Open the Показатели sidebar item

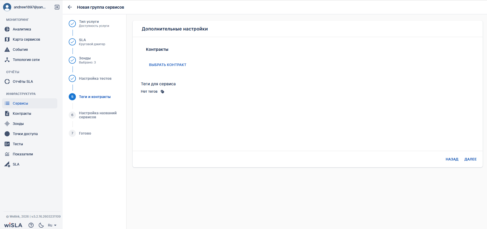coord(23,154)
